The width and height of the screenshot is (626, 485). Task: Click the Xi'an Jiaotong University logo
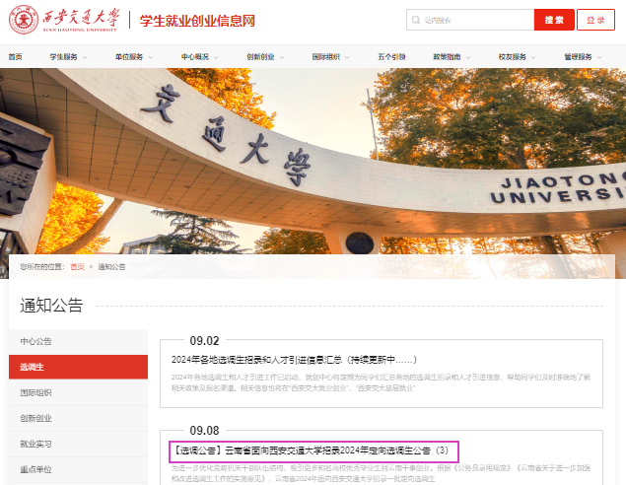point(66,20)
